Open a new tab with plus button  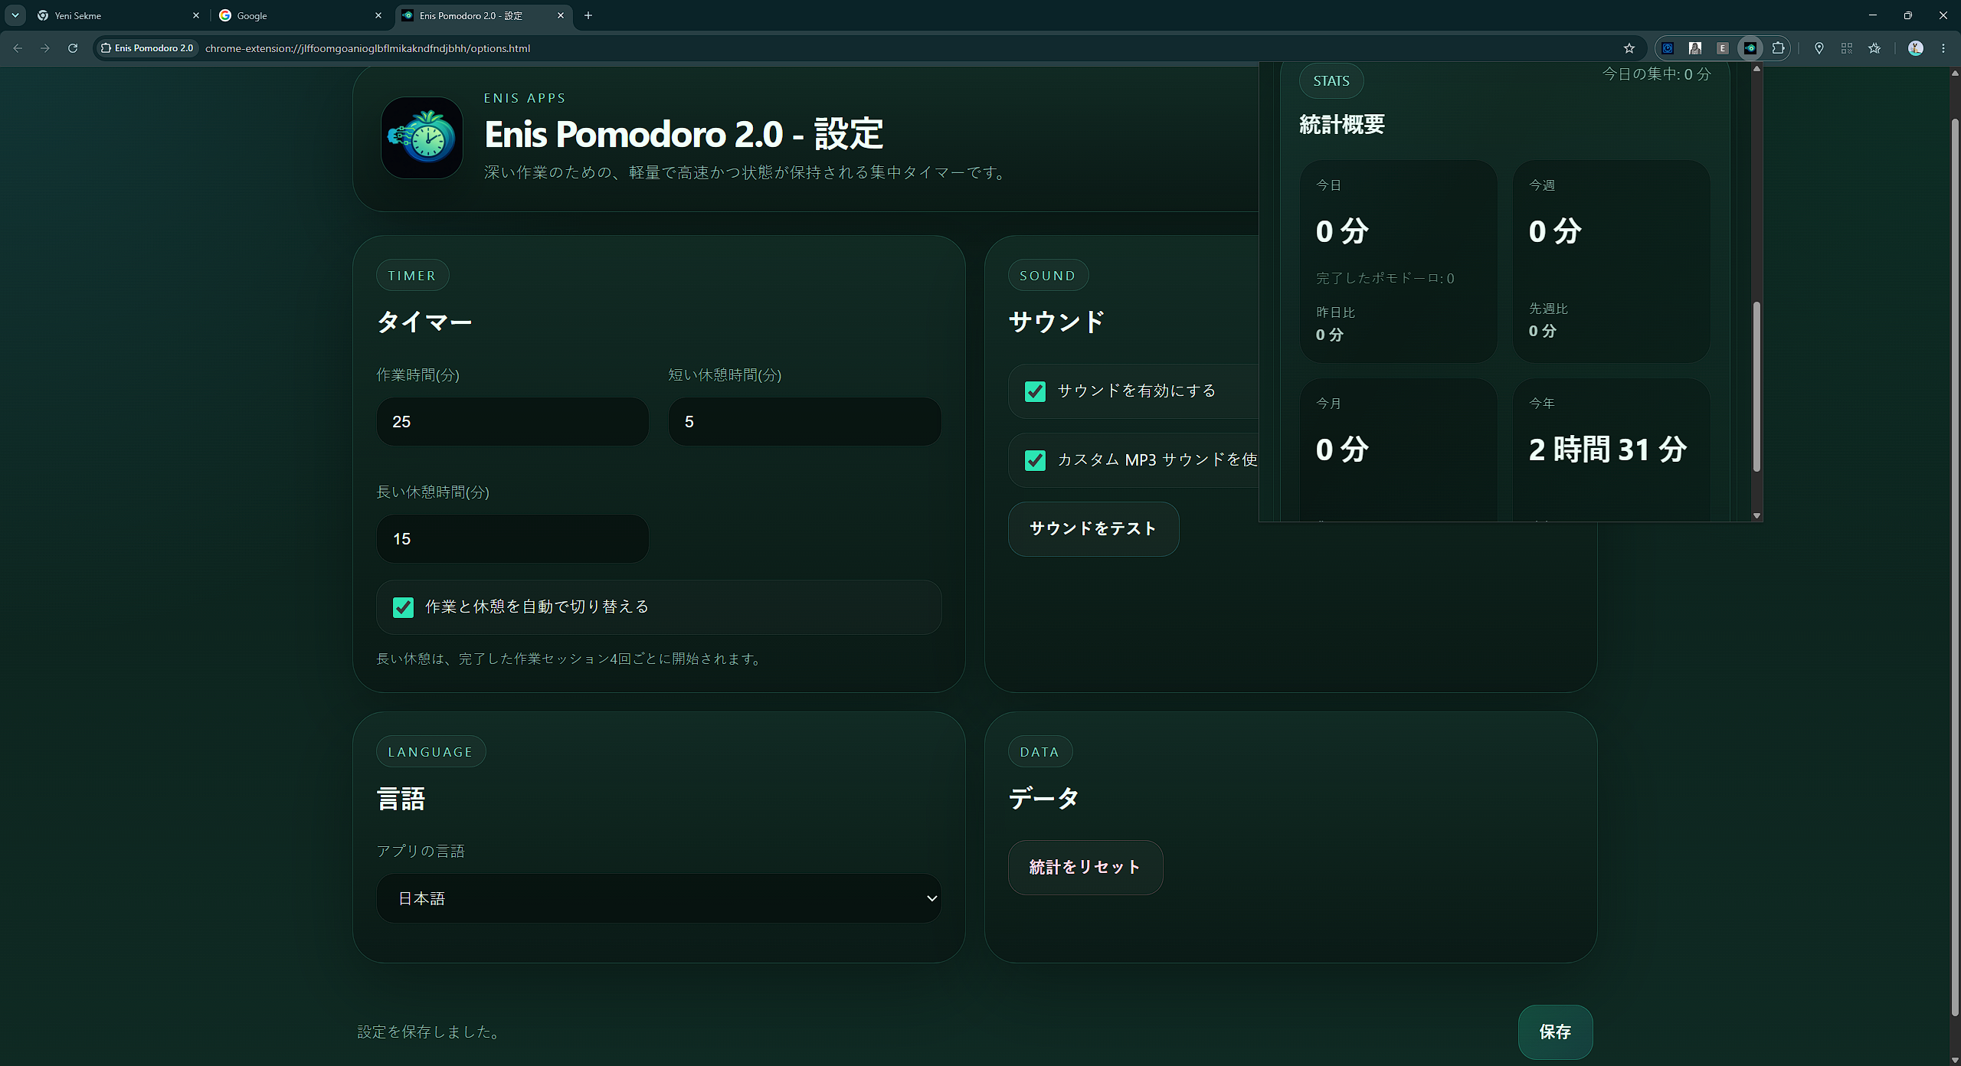point(588,15)
